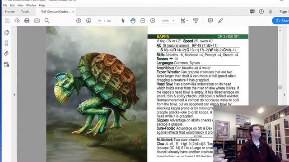Click the Multiattack Two claw attacks line
Viewport: 289px width, 162px height.
178,140
